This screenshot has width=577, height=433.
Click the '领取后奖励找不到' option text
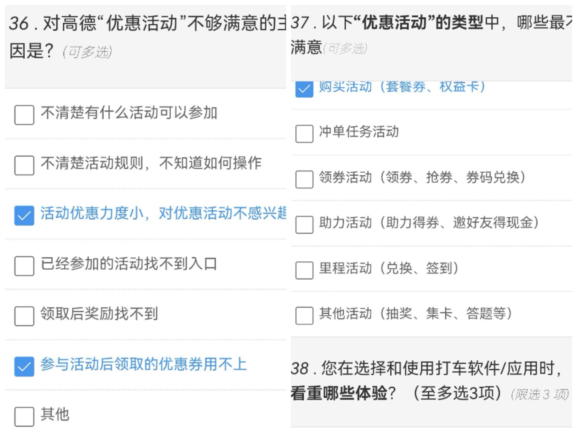click(99, 314)
